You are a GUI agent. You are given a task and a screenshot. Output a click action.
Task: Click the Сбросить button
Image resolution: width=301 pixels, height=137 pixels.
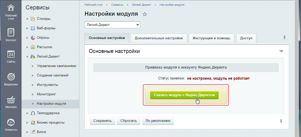(129, 121)
